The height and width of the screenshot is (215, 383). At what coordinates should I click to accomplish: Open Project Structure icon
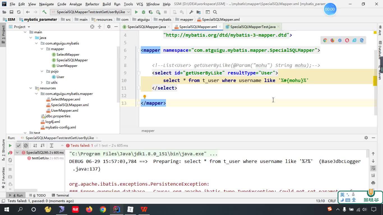199,12
